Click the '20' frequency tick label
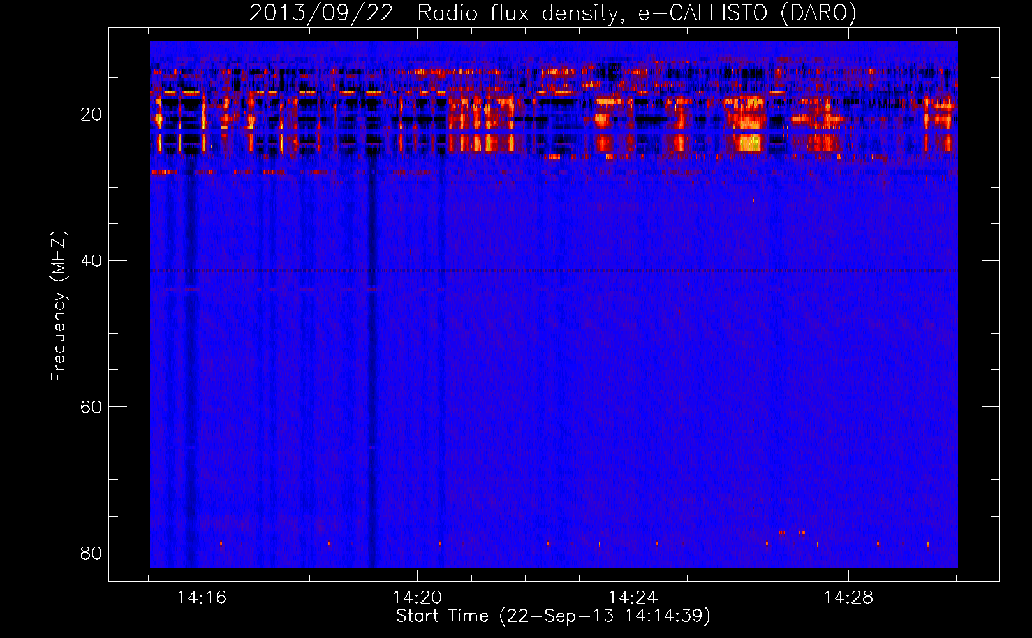Screen dimensions: 1032x638 coord(91,115)
